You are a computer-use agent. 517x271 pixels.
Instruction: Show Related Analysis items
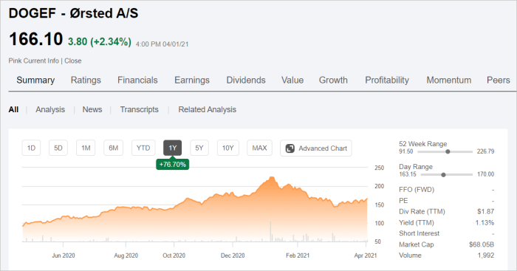207,109
